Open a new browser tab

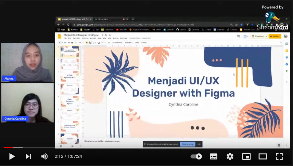tap(133, 19)
